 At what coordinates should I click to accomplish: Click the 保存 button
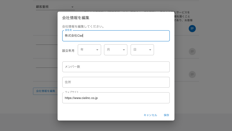click(x=166, y=115)
